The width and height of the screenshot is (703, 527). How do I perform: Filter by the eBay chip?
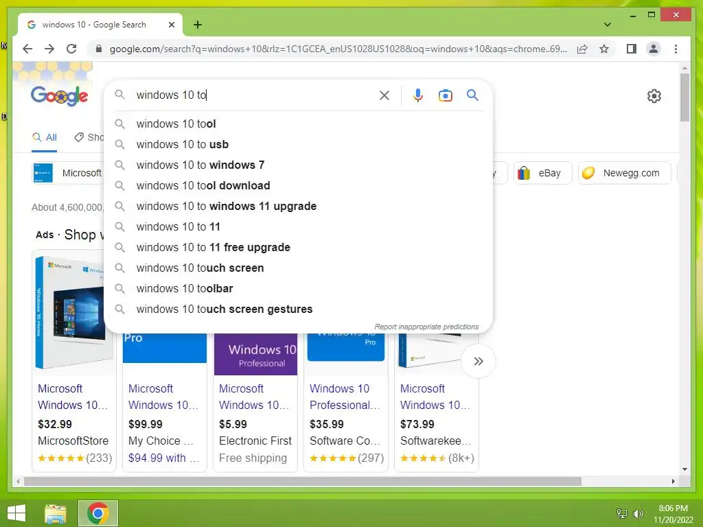pos(542,173)
